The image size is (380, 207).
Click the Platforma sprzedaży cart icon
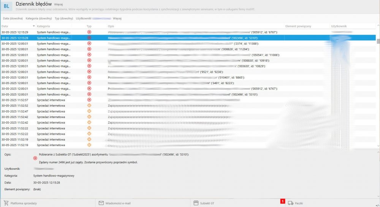point(6,203)
